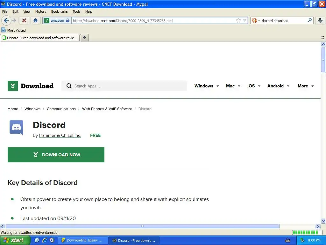
Task: Click the FREE price label
Action: pyautogui.click(x=96, y=135)
